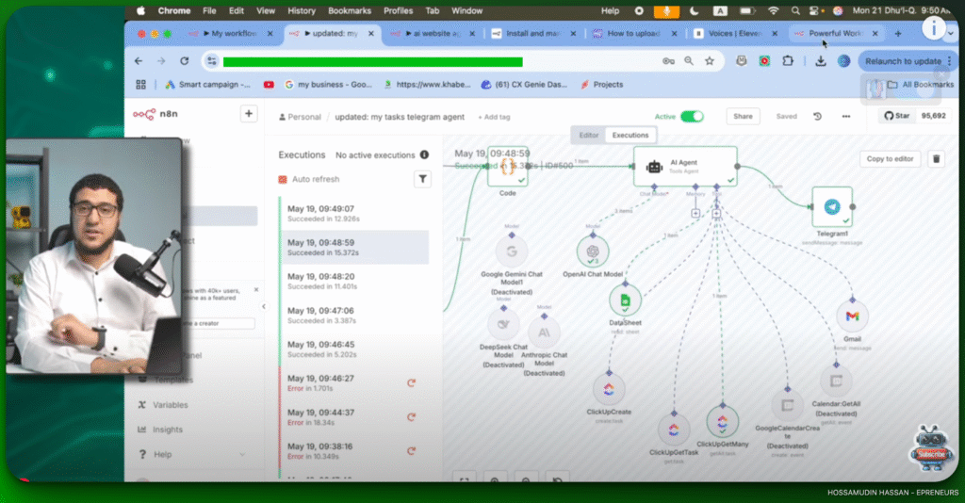Go back with browser back arrow
Screen dimensions: 965x503
(x=139, y=61)
